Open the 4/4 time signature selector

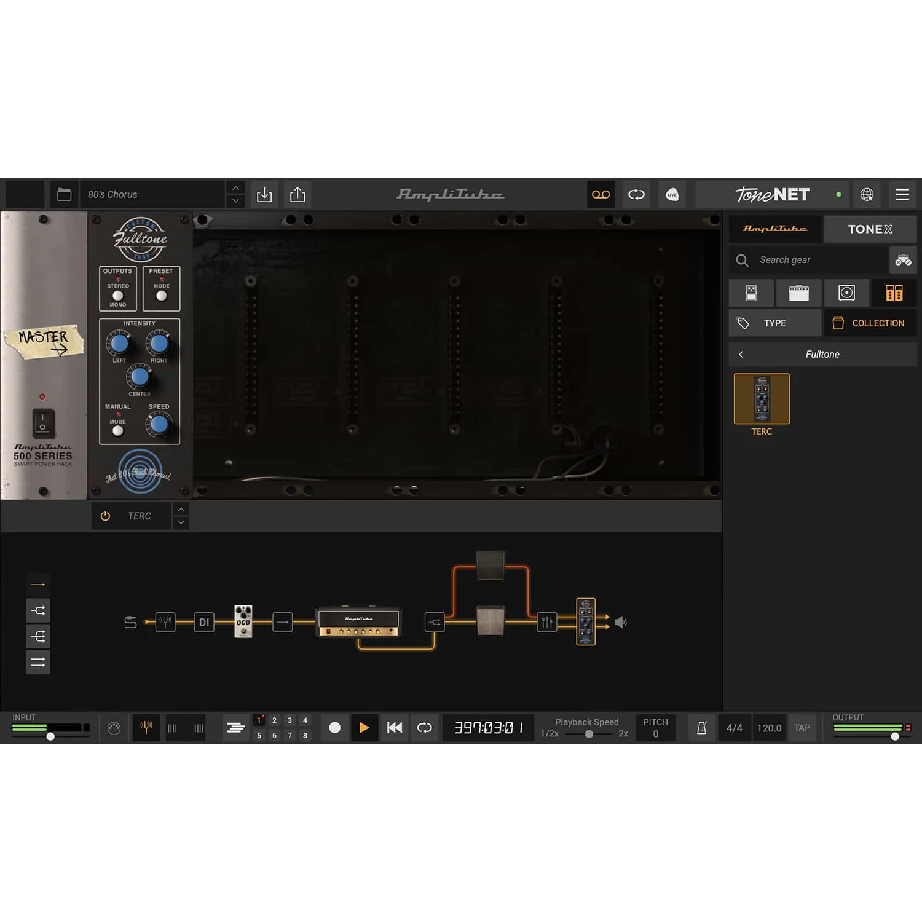[735, 728]
